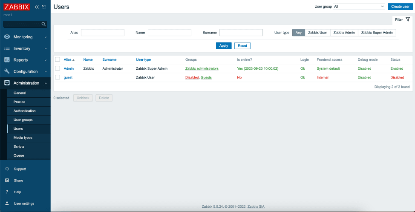415x212 pixels.
Task: Sort by User type column header
Action: (144, 59)
